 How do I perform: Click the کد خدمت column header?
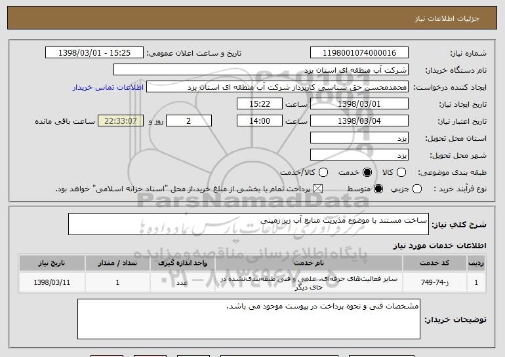click(434, 263)
